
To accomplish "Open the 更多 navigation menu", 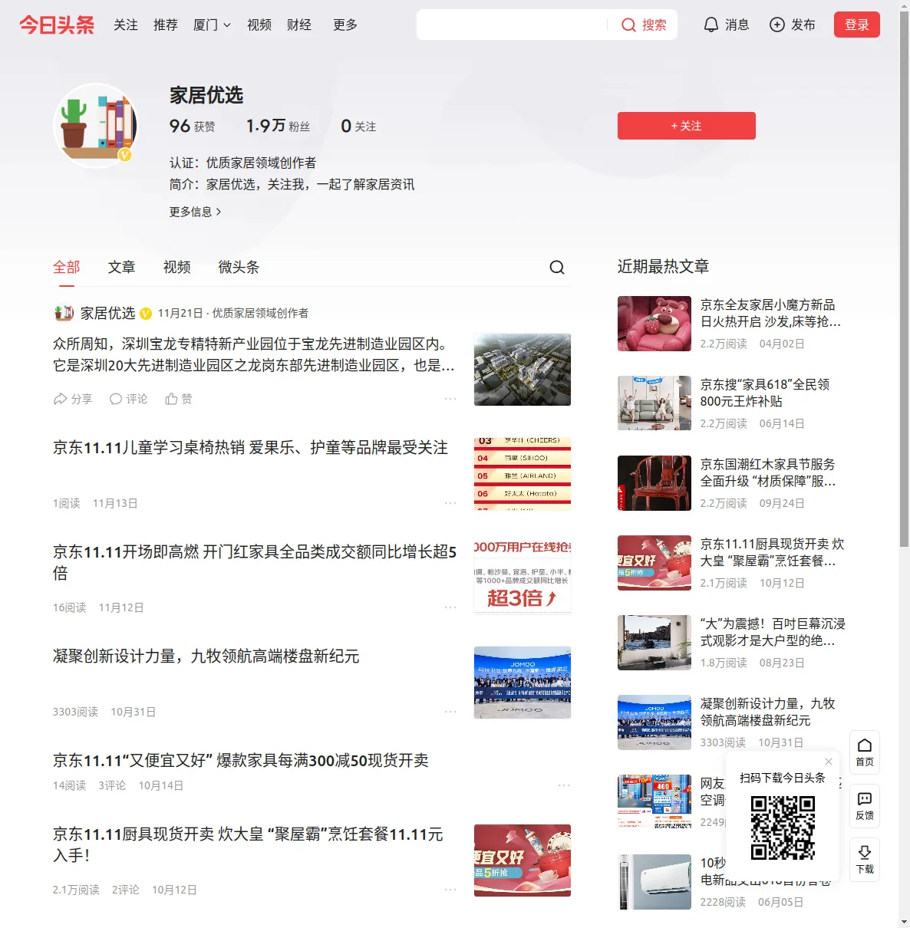I will 345,25.
